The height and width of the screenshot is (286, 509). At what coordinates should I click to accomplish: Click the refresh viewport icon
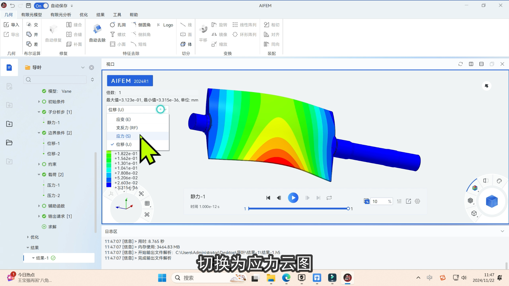pyautogui.click(x=460, y=64)
